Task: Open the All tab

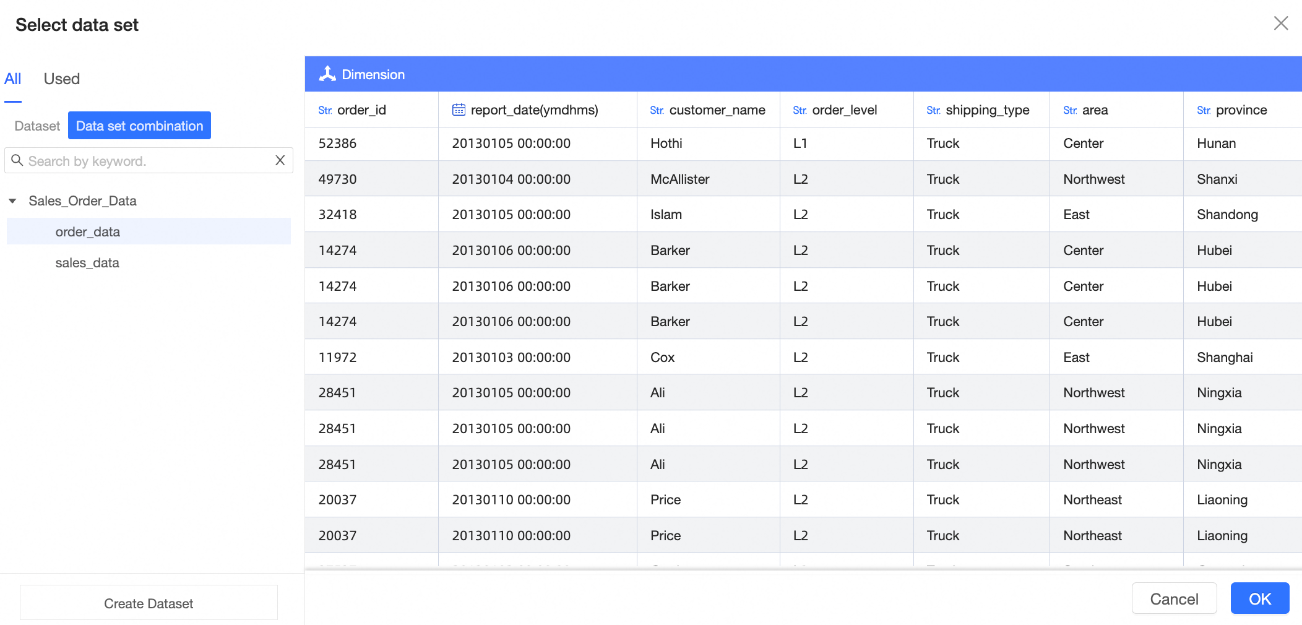Action: coord(14,79)
